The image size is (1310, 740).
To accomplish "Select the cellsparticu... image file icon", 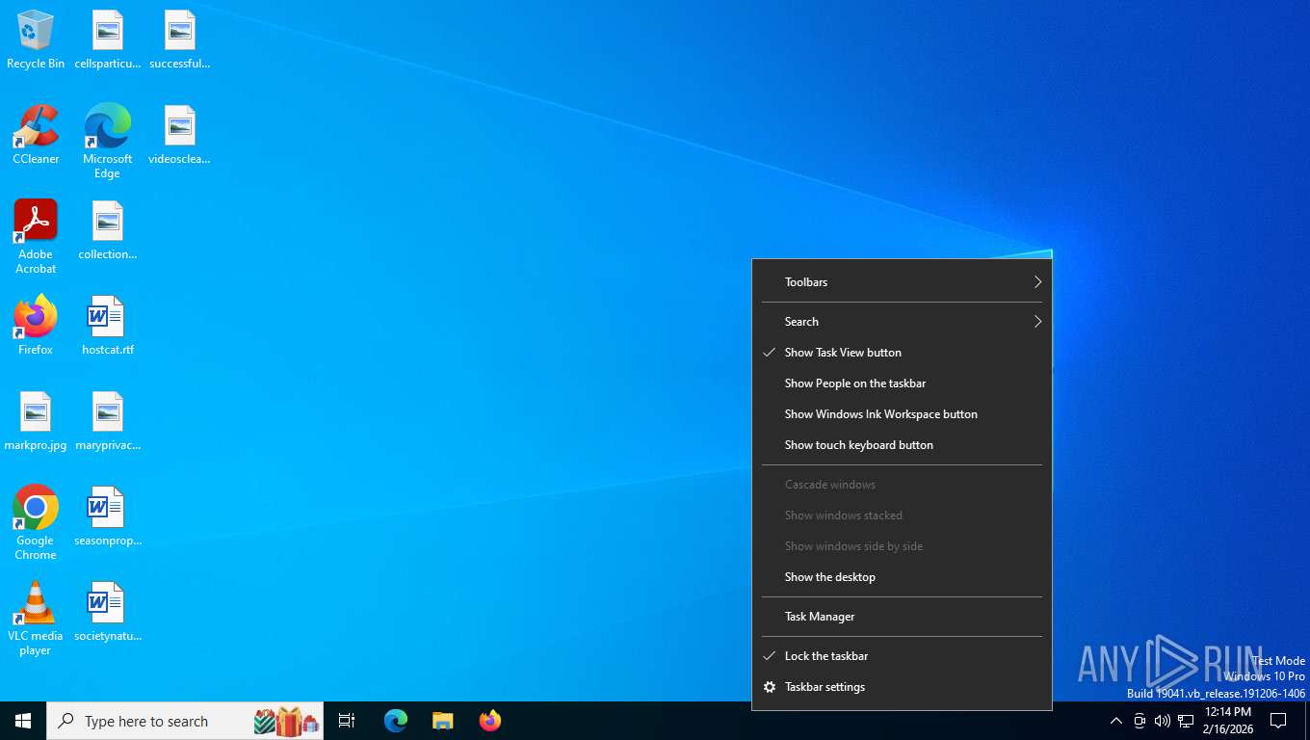I will [108, 40].
